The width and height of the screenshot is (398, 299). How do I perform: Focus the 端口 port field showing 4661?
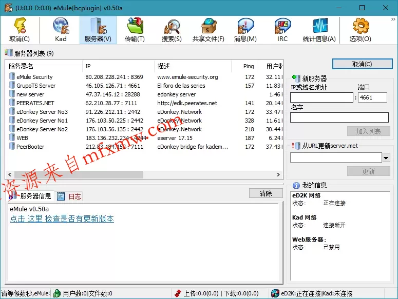(x=372, y=97)
